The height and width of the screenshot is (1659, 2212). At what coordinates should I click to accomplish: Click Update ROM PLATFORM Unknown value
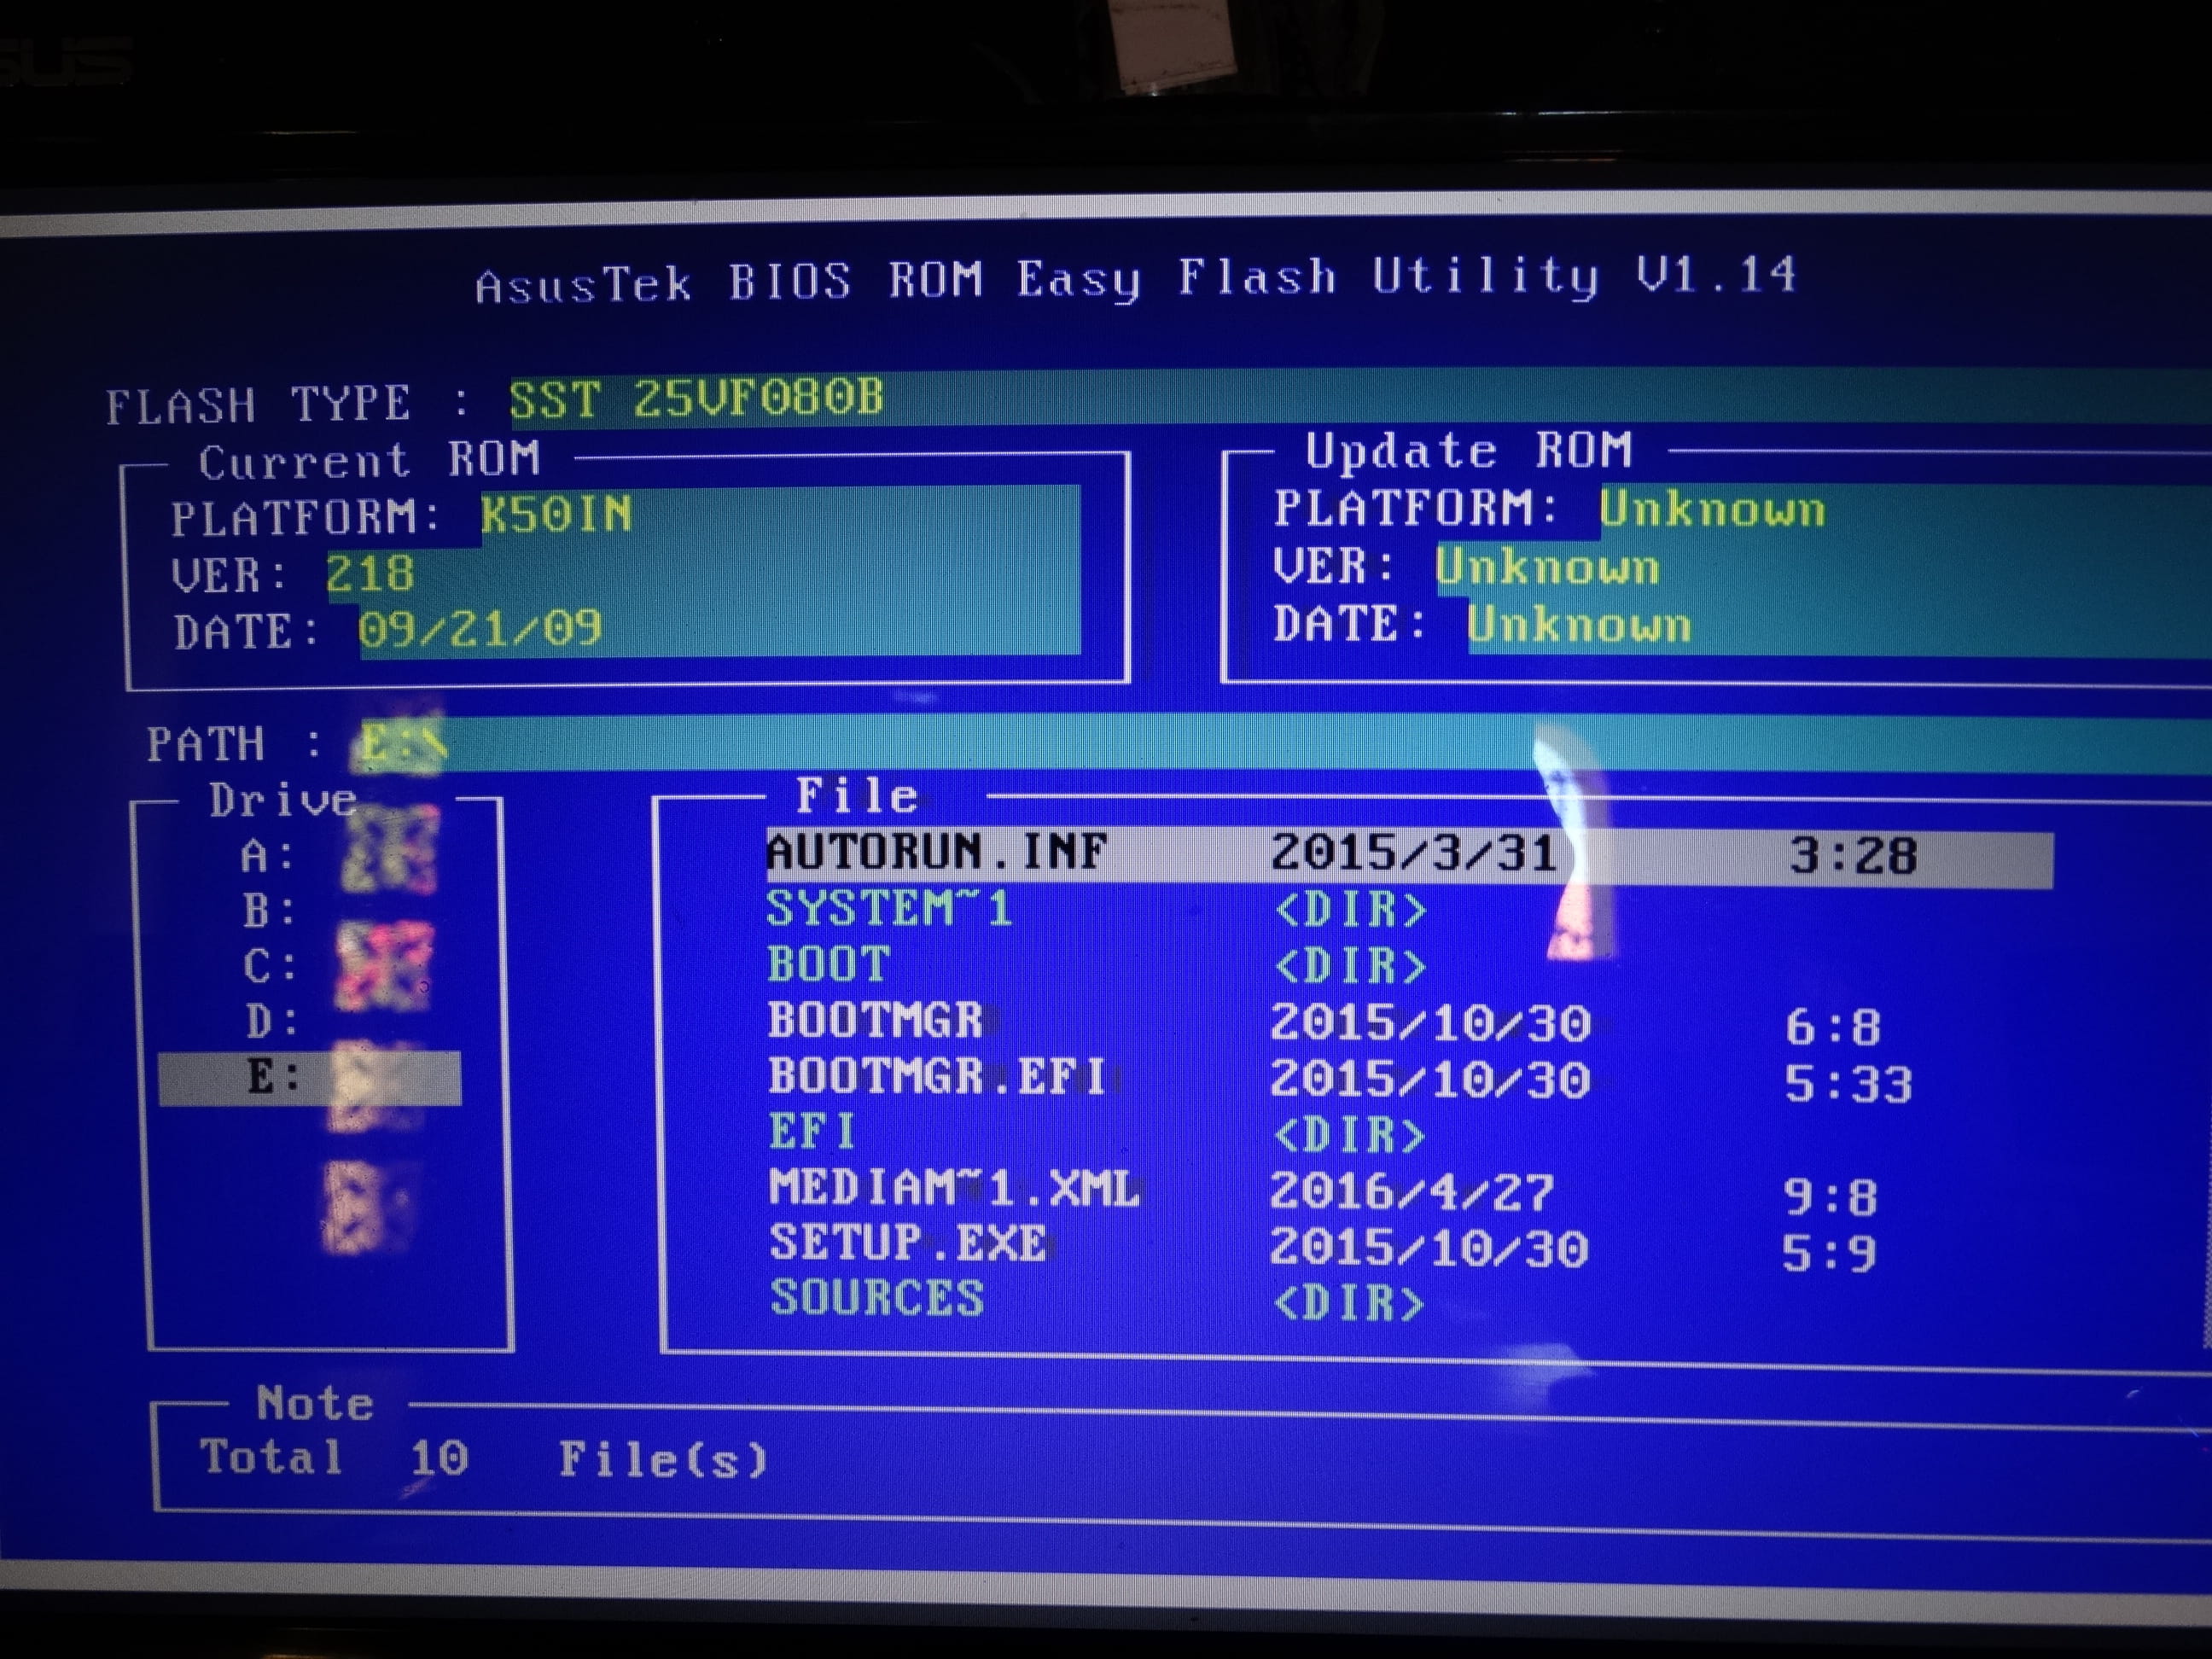pyautogui.click(x=1712, y=510)
